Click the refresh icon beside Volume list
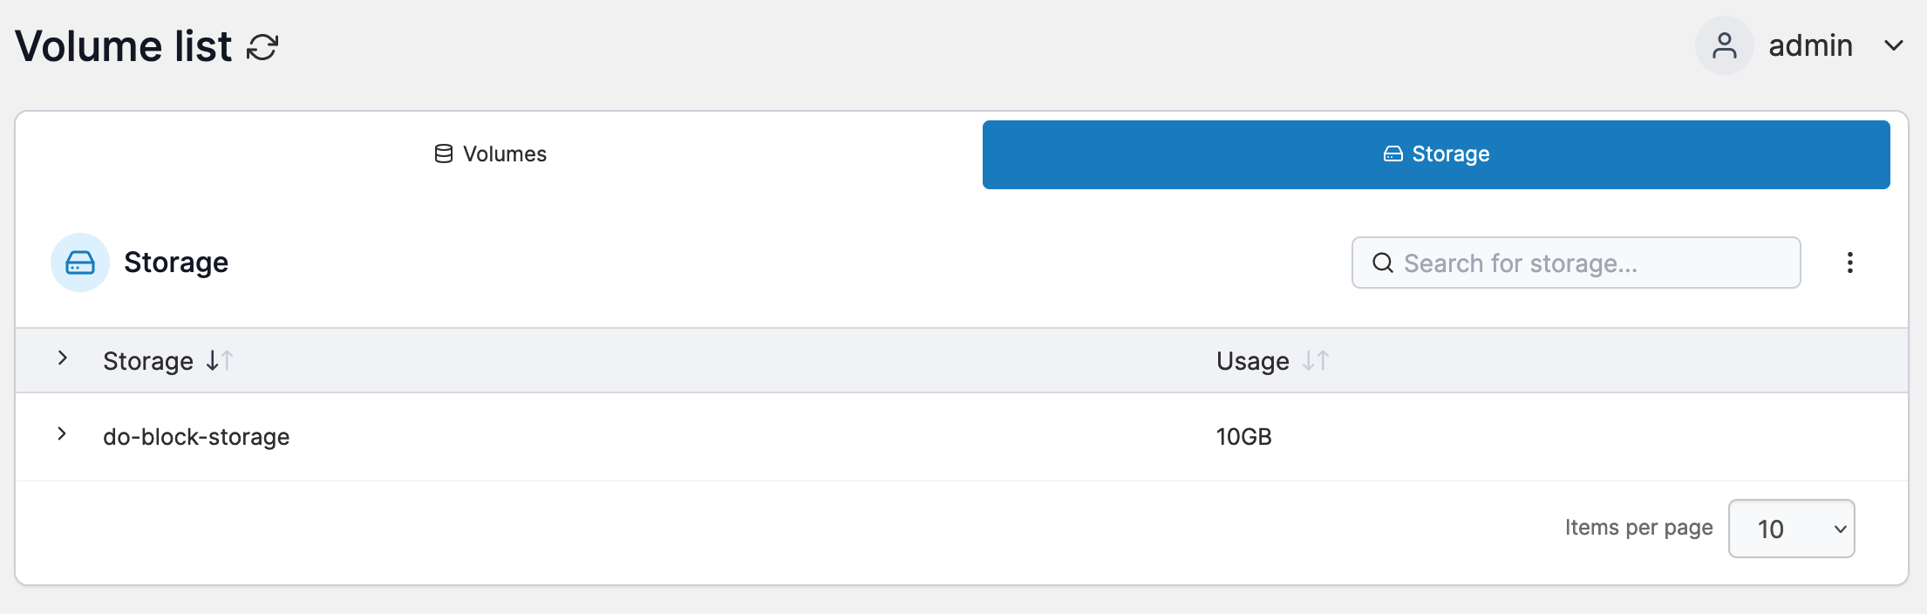1927x614 pixels. 262,47
